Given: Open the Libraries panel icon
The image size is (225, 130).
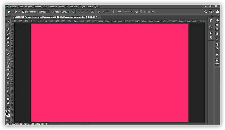Looking at the screenshot, I should (217, 49).
